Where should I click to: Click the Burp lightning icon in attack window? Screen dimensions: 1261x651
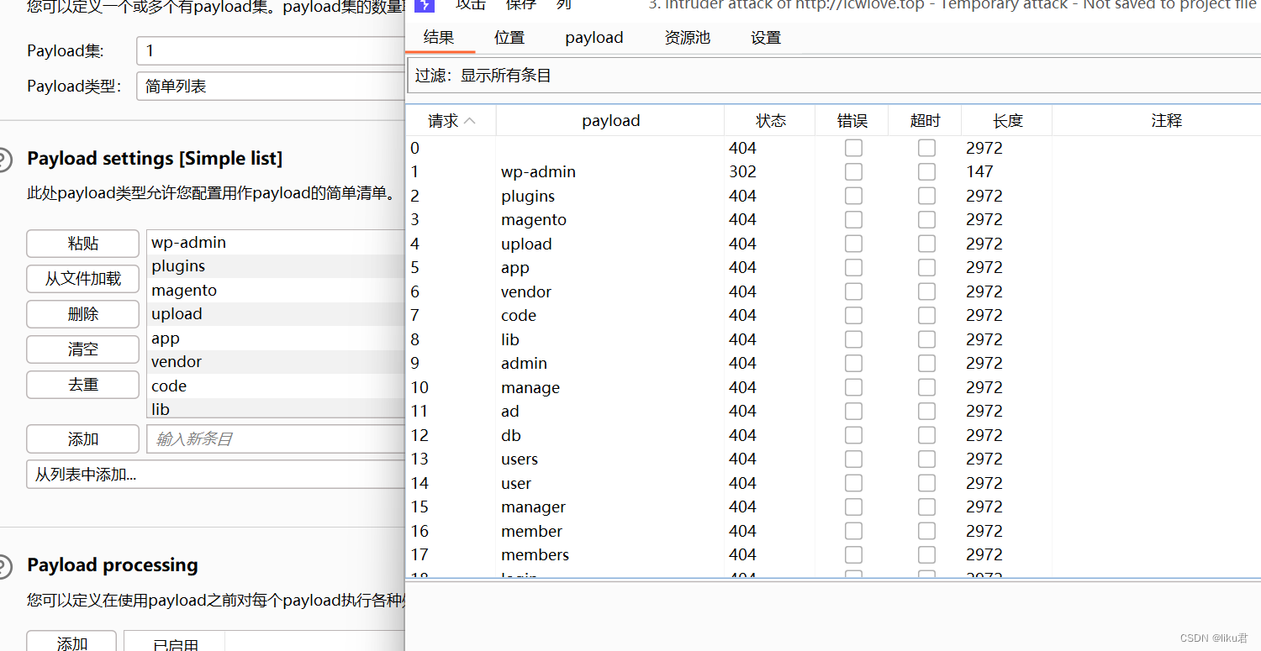pos(425,5)
